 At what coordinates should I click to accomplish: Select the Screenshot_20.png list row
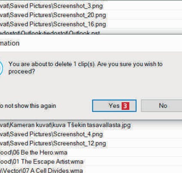[91, 15]
